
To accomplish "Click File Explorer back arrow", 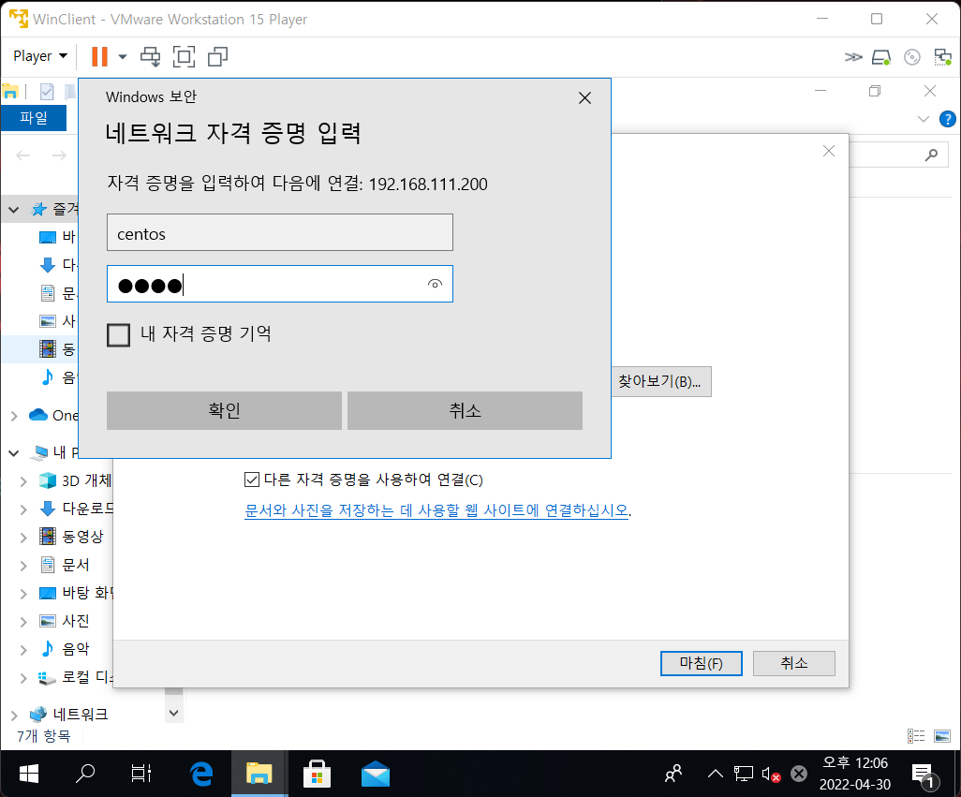I will (x=23, y=155).
